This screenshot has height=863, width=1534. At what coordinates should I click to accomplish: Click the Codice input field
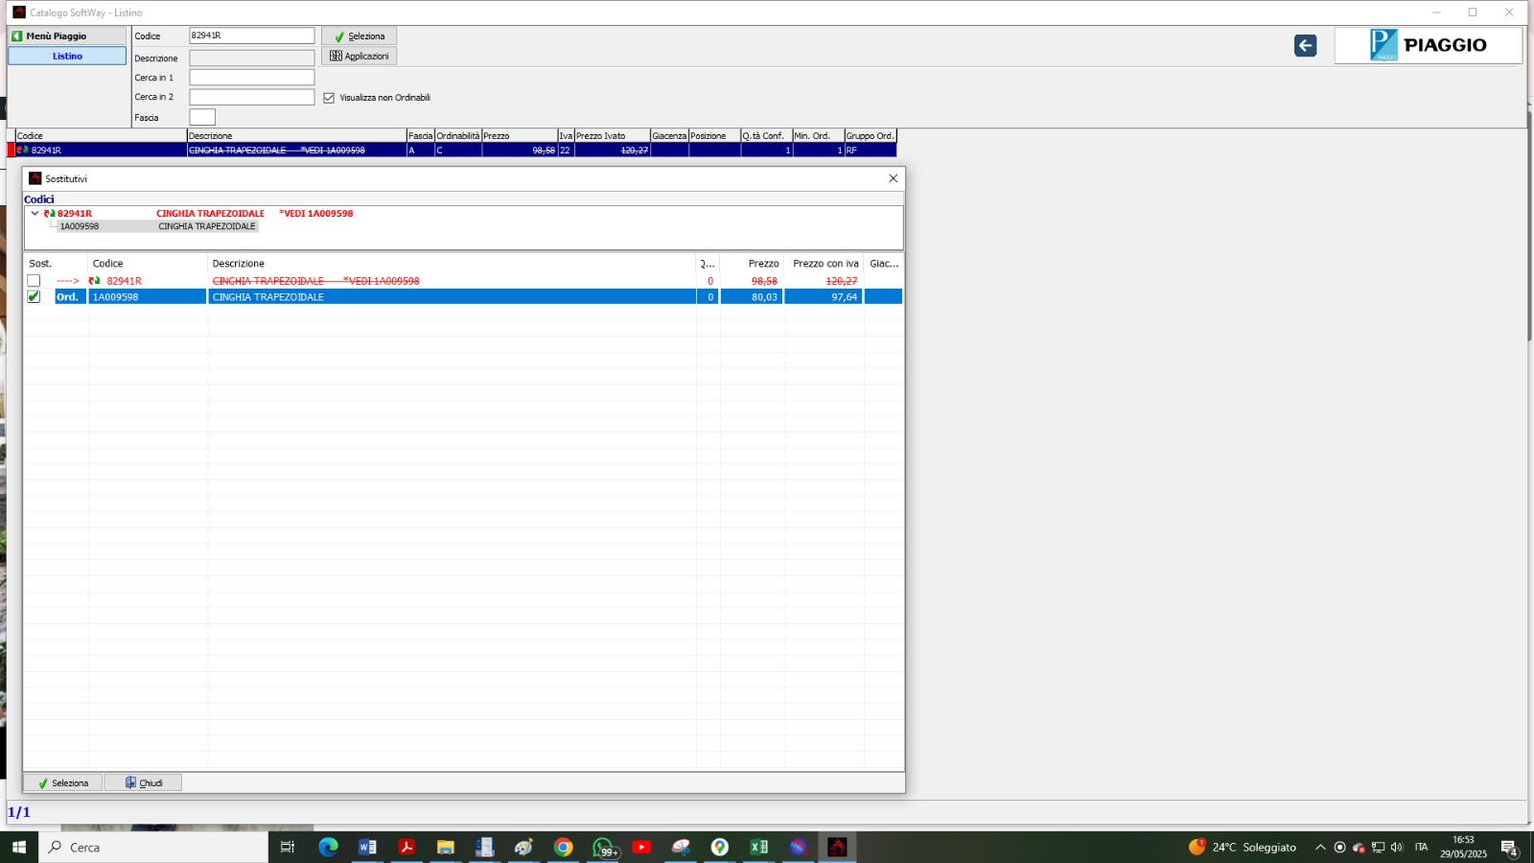tap(251, 35)
